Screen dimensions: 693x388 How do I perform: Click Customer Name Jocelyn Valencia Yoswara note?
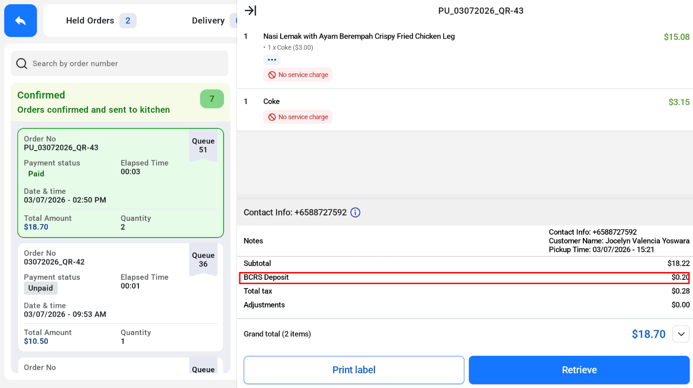coord(619,241)
